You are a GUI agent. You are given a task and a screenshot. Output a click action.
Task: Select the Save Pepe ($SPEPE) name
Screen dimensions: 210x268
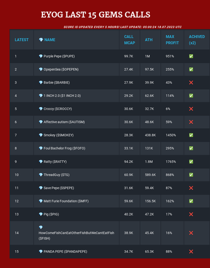[x=59, y=188]
